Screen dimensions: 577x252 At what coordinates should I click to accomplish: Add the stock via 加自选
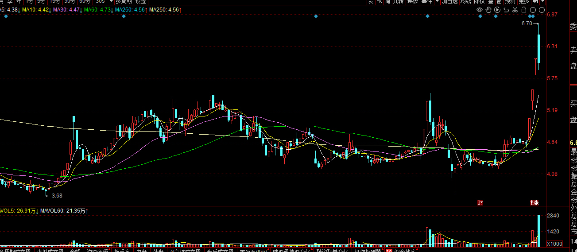(450, 2)
